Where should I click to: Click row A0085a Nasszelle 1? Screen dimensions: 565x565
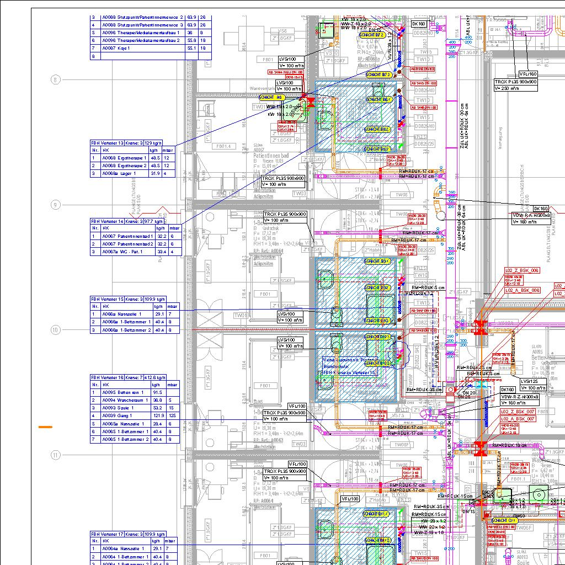click(x=135, y=424)
